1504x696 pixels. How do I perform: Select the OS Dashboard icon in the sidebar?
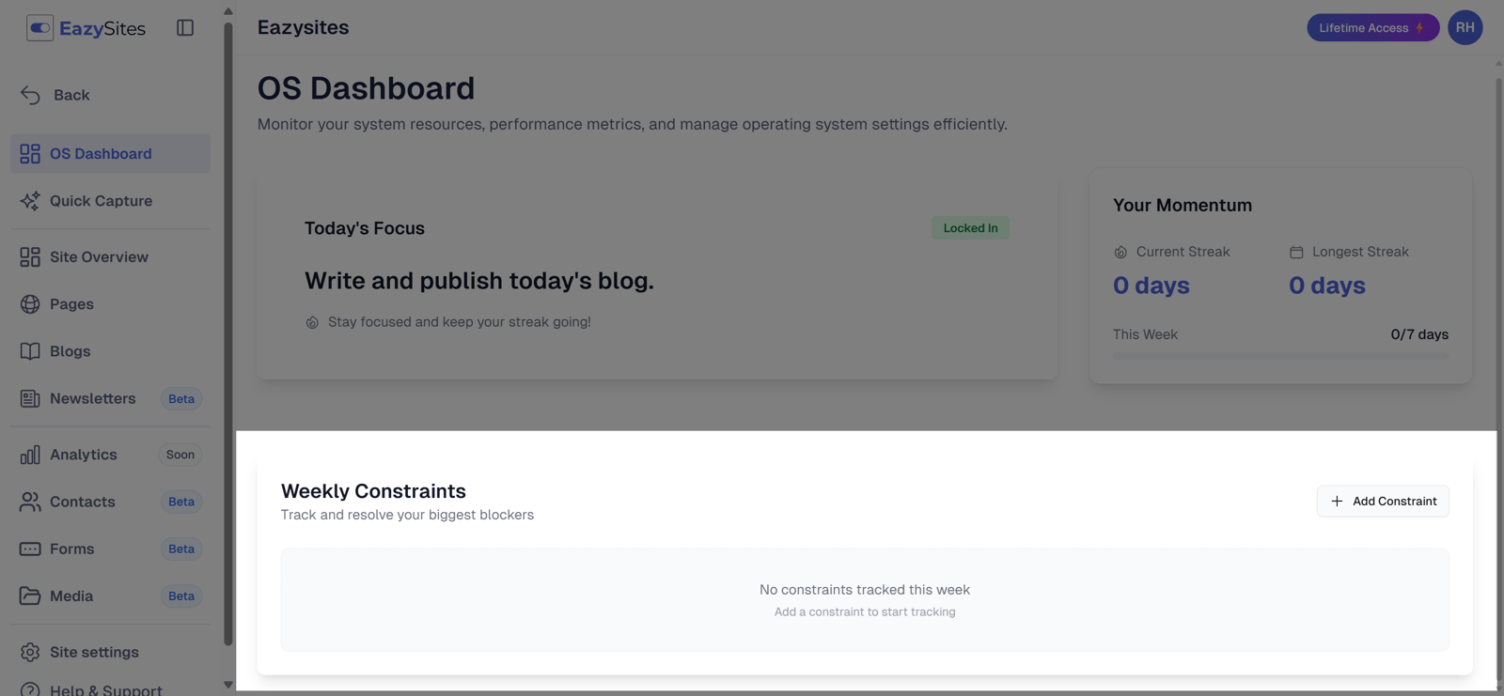click(29, 153)
